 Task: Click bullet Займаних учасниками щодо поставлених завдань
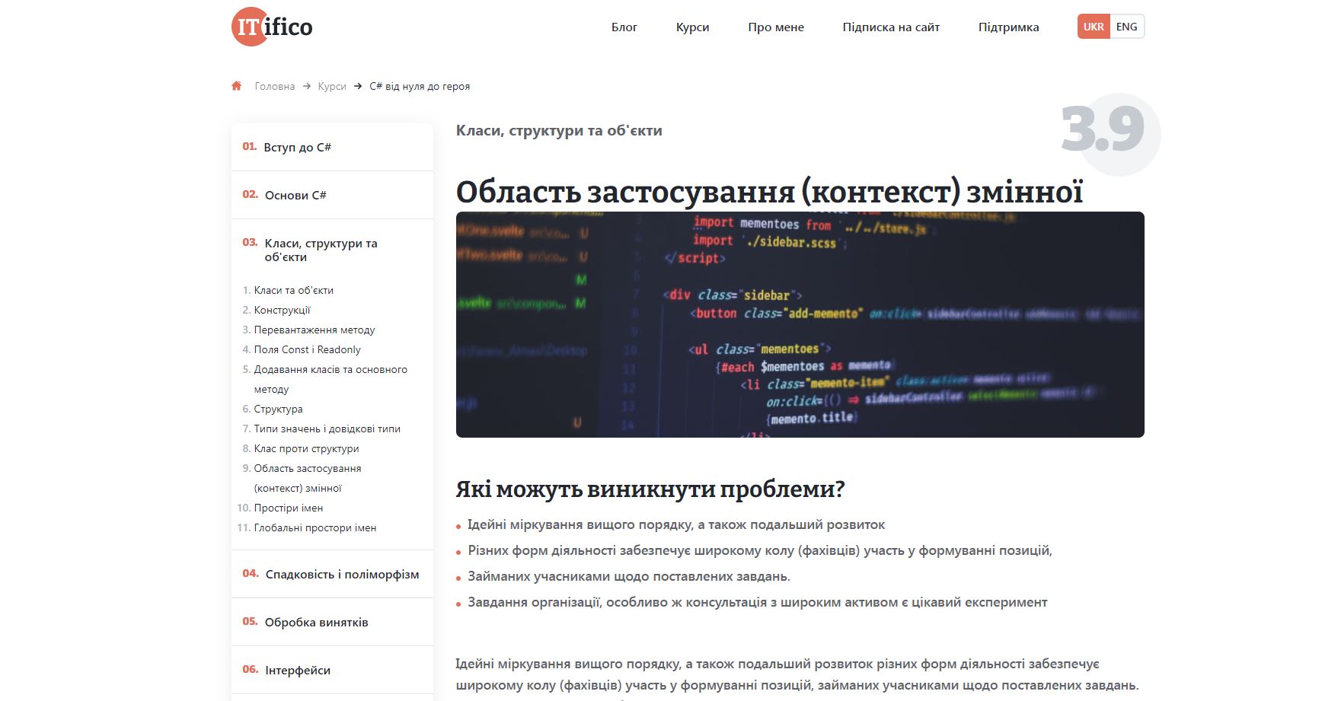pos(629,576)
